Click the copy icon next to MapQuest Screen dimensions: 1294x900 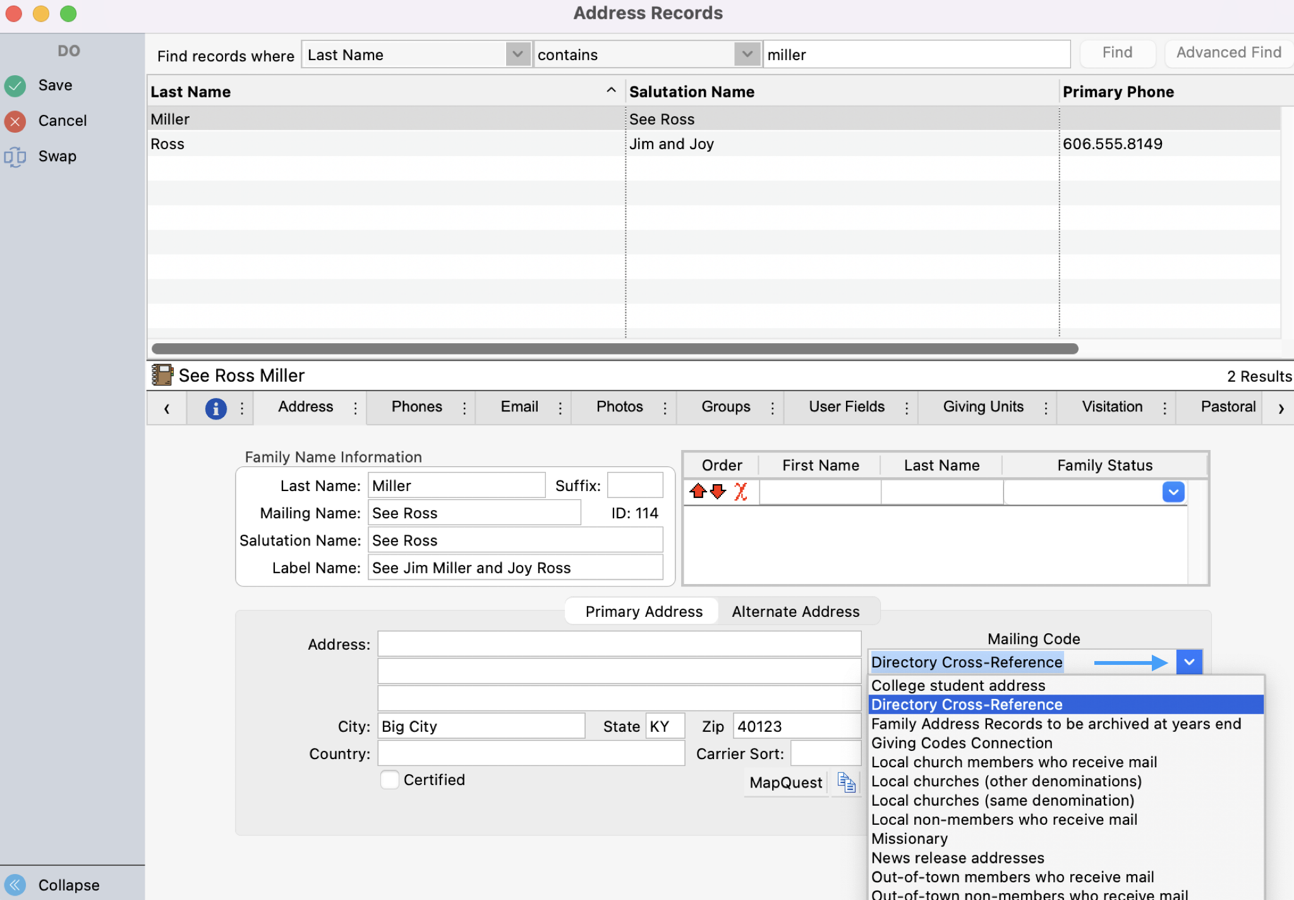click(845, 782)
